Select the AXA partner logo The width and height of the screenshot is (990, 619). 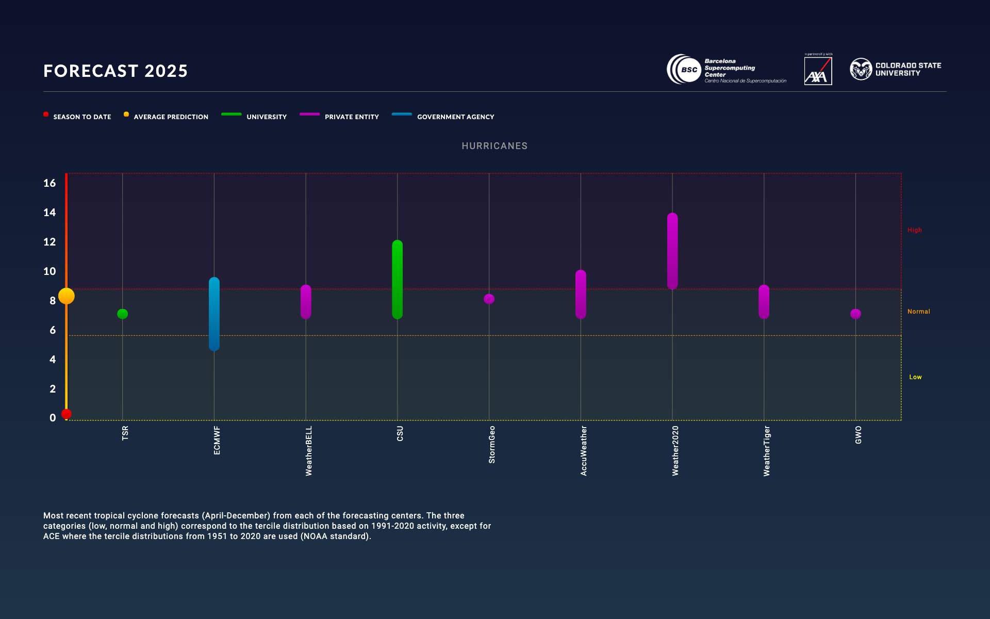pyautogui.click(x=819, y=70)
